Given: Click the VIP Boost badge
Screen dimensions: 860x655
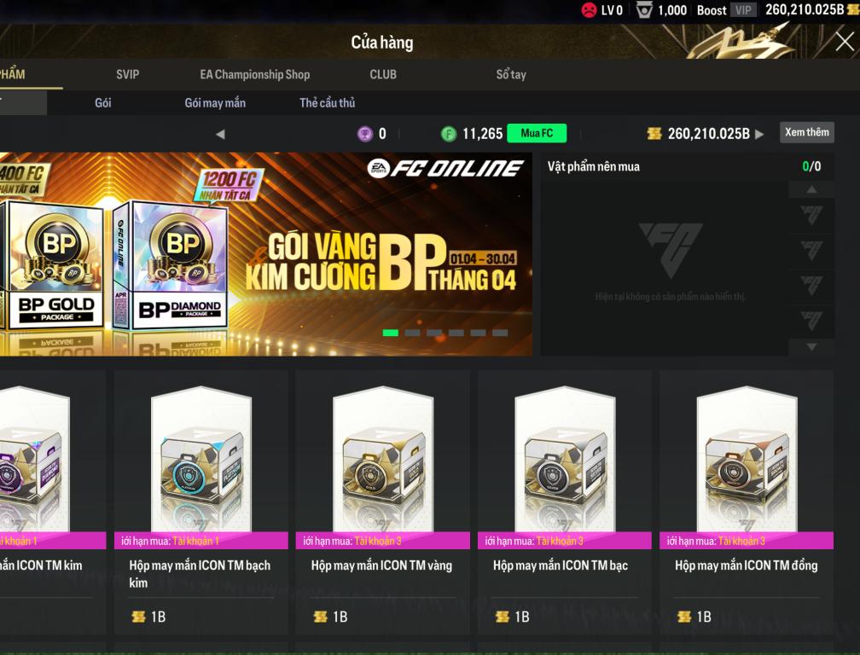Looking at the screenshot, I should tap(742, 10).
